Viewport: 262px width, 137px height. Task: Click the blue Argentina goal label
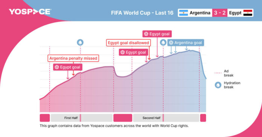(186, 43)
